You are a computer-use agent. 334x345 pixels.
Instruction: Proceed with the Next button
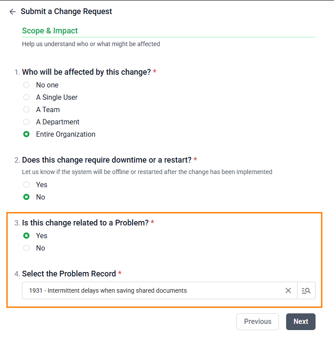click(x=301, y=321)
